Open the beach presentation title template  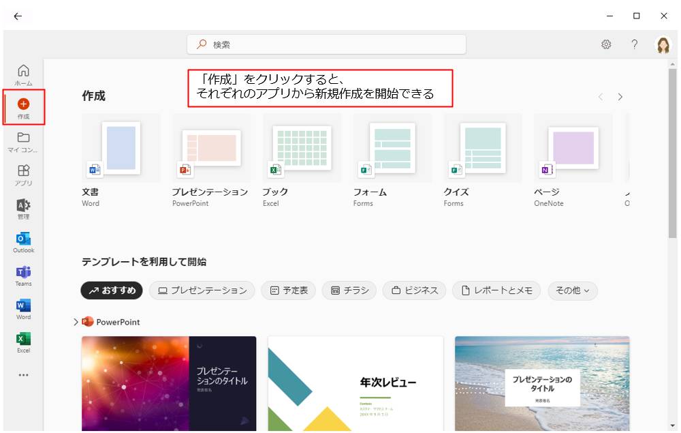(x=542, y=383)
